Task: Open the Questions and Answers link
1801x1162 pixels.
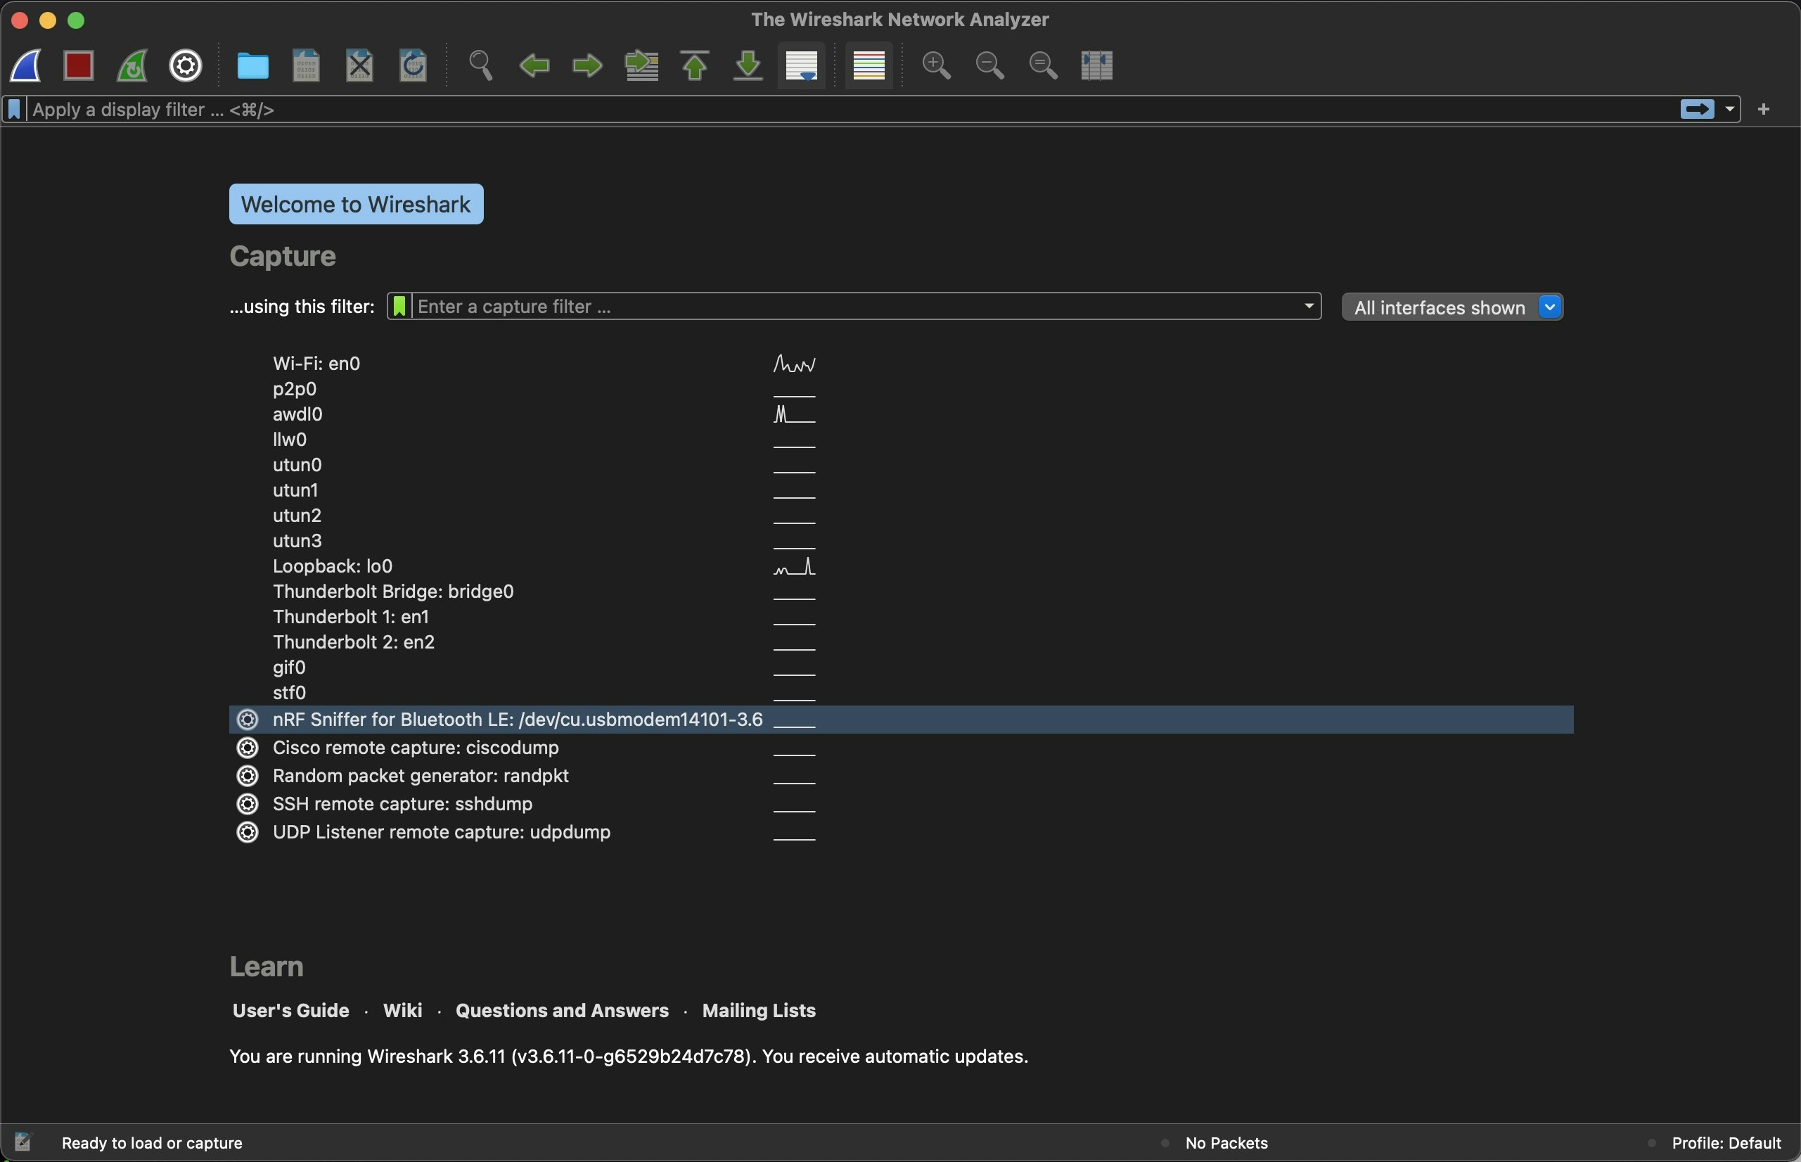Action: click(x=562, y=1011)
